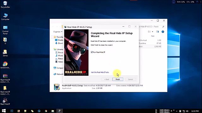The width and height of the screenshot is (202, 113).
Task: Select the archive row sized 67 KB
Action: coord(150,43)
